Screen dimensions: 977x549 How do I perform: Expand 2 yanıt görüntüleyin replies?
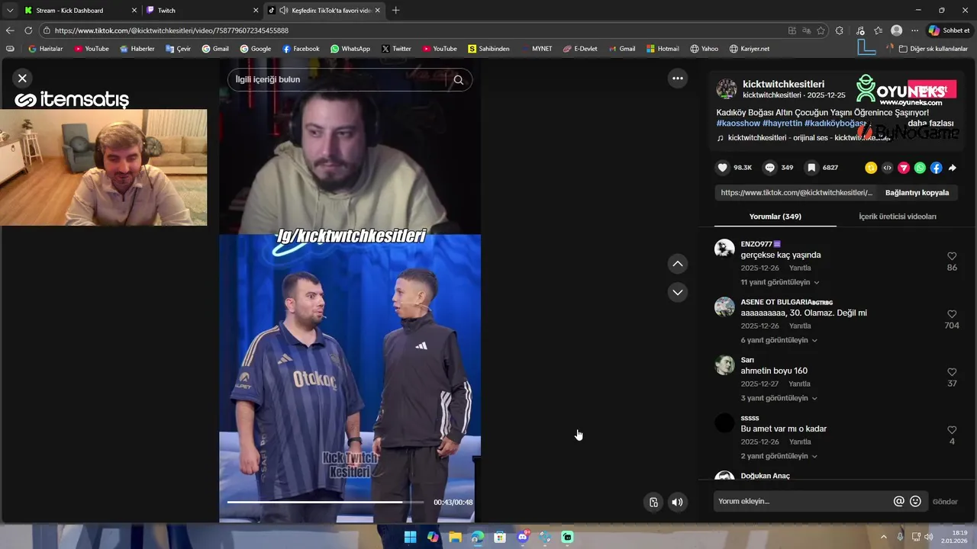pos(779,456)
